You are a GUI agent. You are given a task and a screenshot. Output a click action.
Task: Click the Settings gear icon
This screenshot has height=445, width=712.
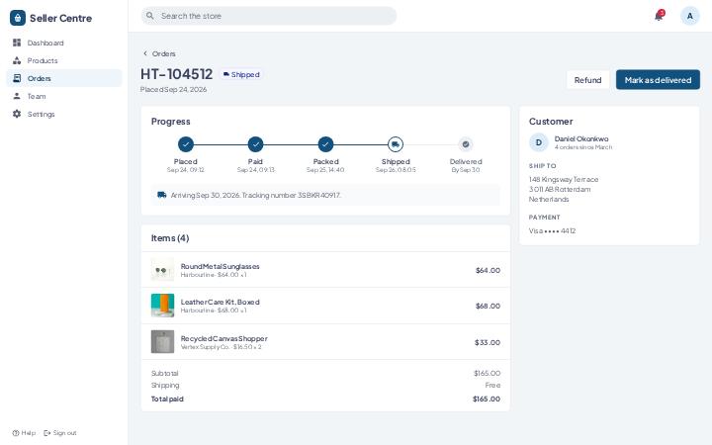coord(17,114)
